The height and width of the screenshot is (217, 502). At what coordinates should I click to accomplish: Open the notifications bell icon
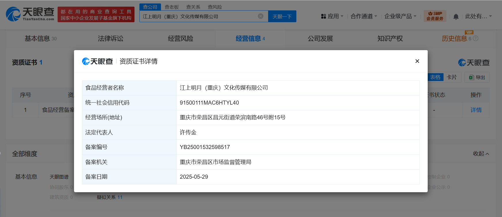(456, 16)
